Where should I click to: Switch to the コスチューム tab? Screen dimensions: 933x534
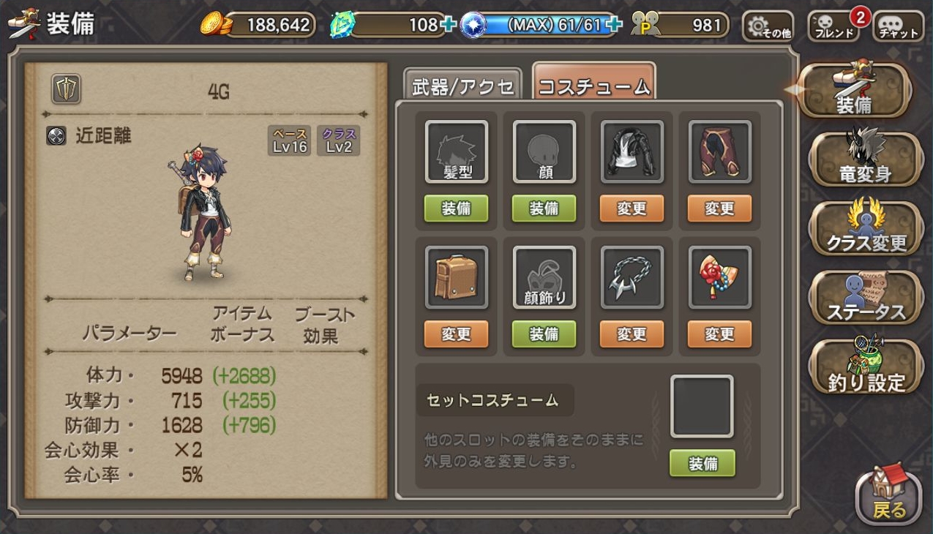click(x=593, y=86)
